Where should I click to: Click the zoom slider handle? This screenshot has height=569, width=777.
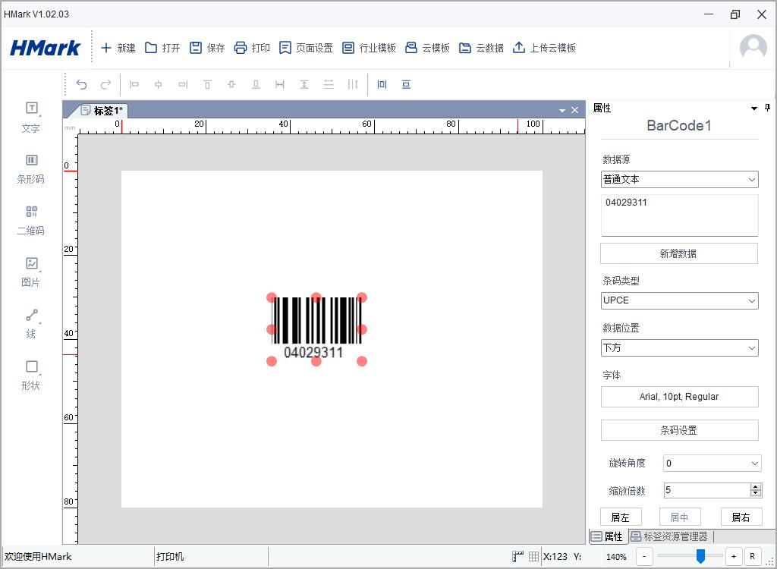coord(700,556)
